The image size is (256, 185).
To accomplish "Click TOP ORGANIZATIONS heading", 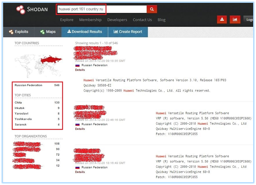I will tap(31, 136).
